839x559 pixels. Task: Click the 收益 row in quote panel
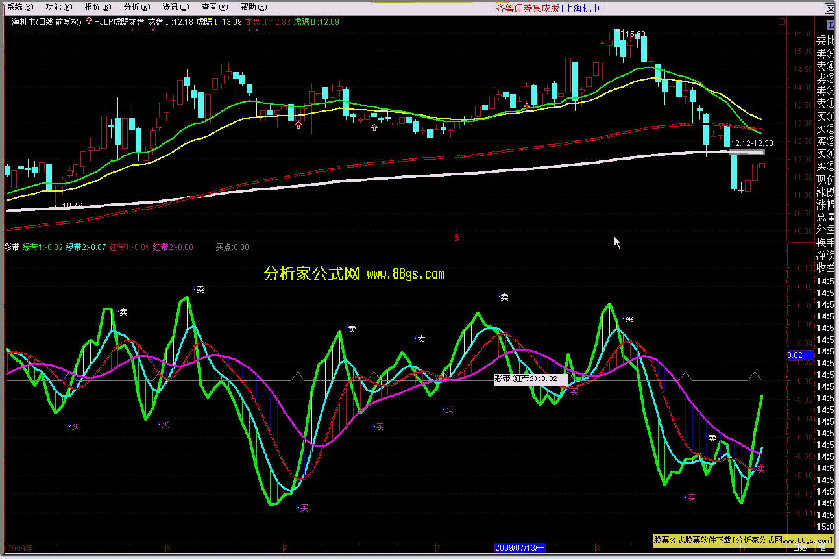[x=827, y=267]
